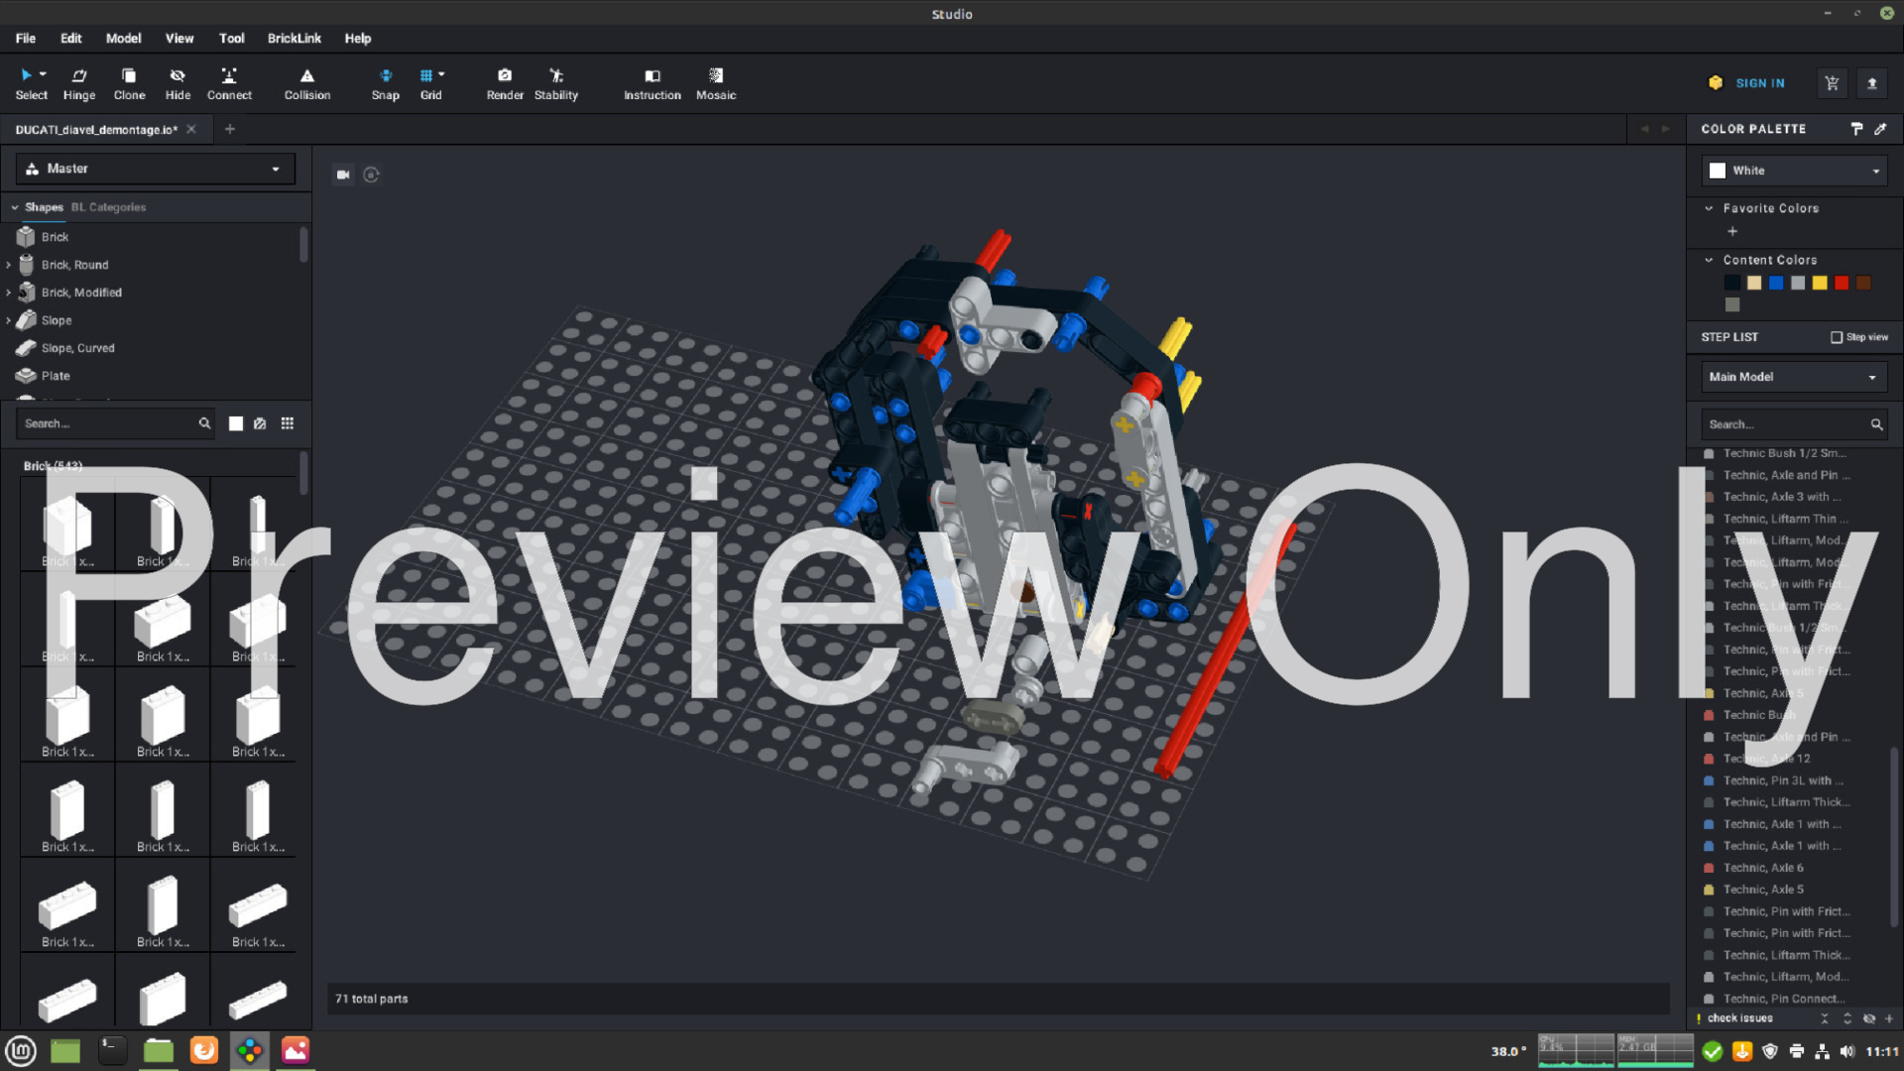
Task: Click the Stability analysis tool
Action: pos(555,83)
